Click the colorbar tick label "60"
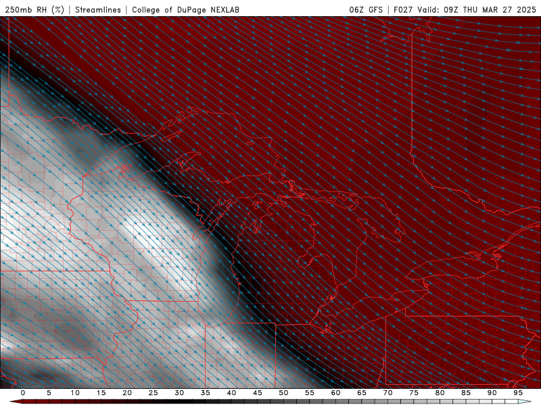The height and width of the screenshot is (405, 541). click(335, 393)
